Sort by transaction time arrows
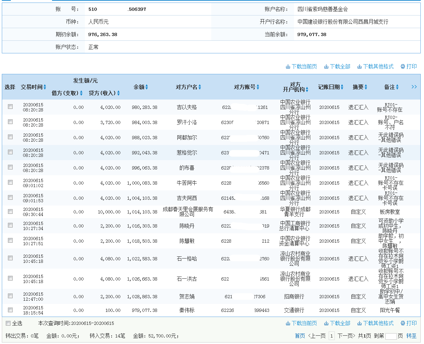The image size is (424, 344). (45, 87)
